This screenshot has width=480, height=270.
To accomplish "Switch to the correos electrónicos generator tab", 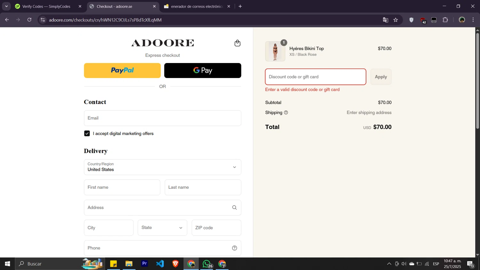I will point(197,6).
